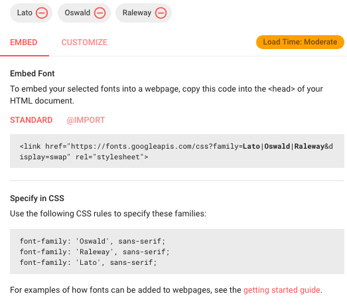Click the Lato font-family CSS line

click(88, 262)
